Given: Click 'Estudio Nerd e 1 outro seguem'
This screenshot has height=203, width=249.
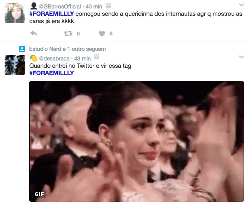Looking at the screenshot, I should point(67,49).
